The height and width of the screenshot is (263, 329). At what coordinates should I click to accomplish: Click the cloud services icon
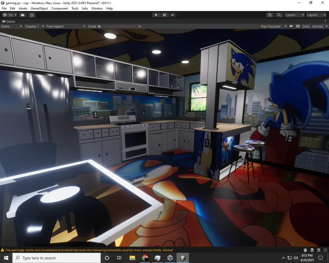coord(23,15)
